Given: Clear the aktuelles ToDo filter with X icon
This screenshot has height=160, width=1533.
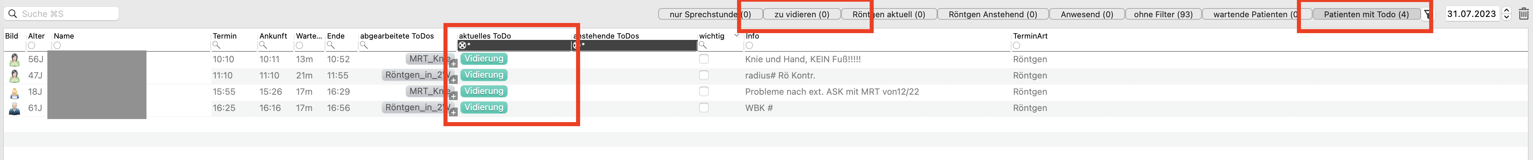Looking at the screenshot, I should pyautogui.click(x=462, y=45).
